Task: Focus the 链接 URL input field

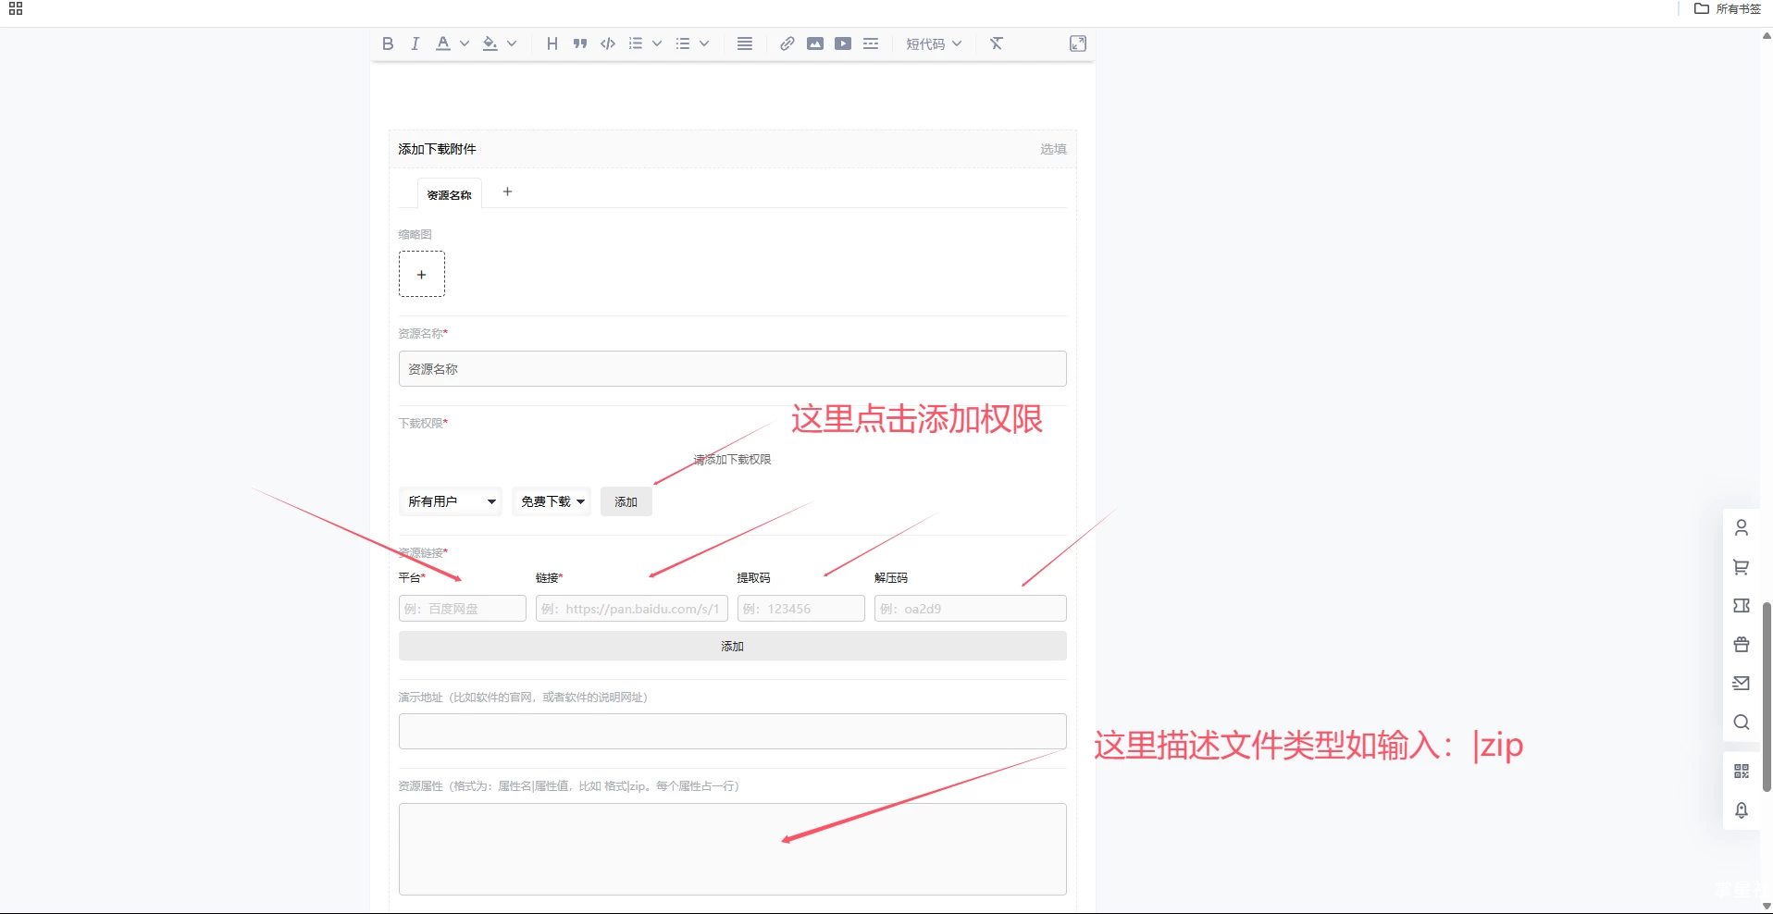Action: (632, 609)
